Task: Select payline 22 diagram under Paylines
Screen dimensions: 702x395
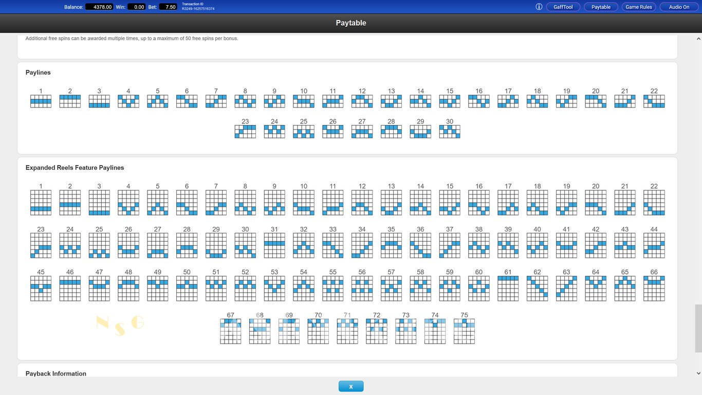Action: pos(654,101)
